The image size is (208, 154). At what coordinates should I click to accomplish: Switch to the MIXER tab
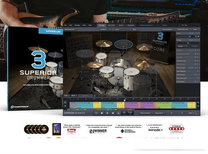click(121, 25)
